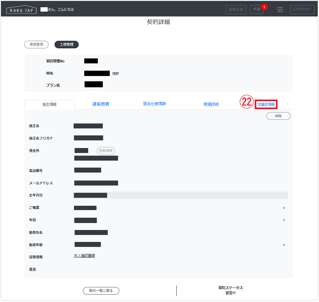Click 契約一覧に戻る button
The height and width of the screenshot is (302, 319).
(x=101, y=291)
